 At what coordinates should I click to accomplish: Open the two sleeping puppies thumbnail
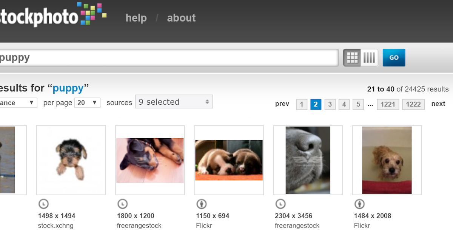click(x=229, y=160)
